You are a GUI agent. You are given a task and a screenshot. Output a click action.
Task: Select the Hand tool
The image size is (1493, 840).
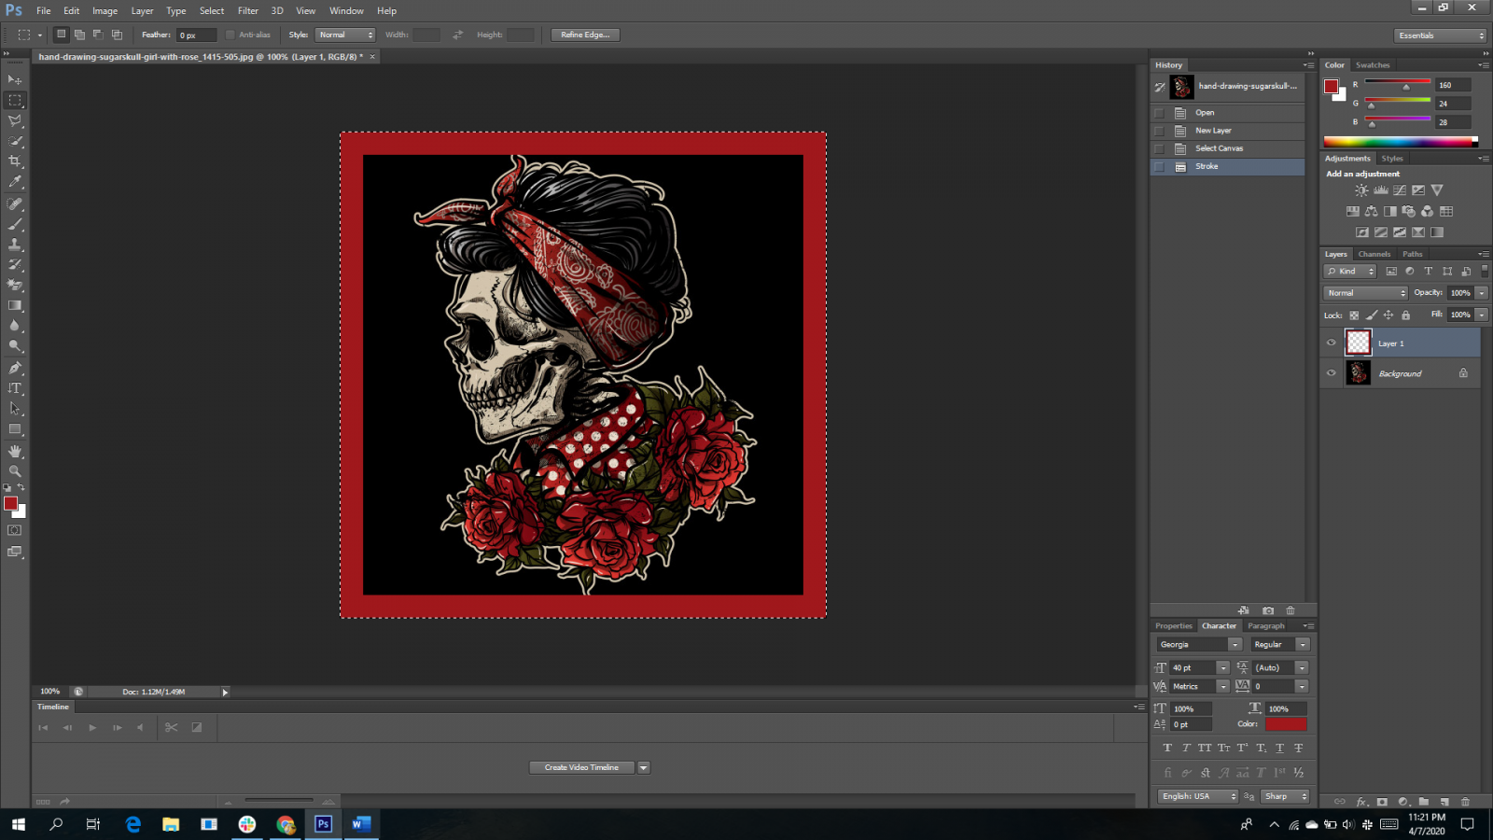15,451
